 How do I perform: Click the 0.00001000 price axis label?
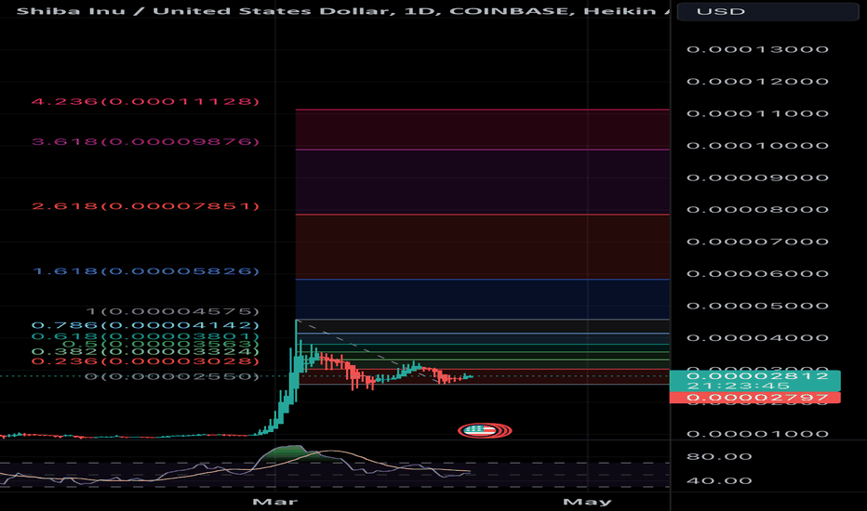[757, 434]
